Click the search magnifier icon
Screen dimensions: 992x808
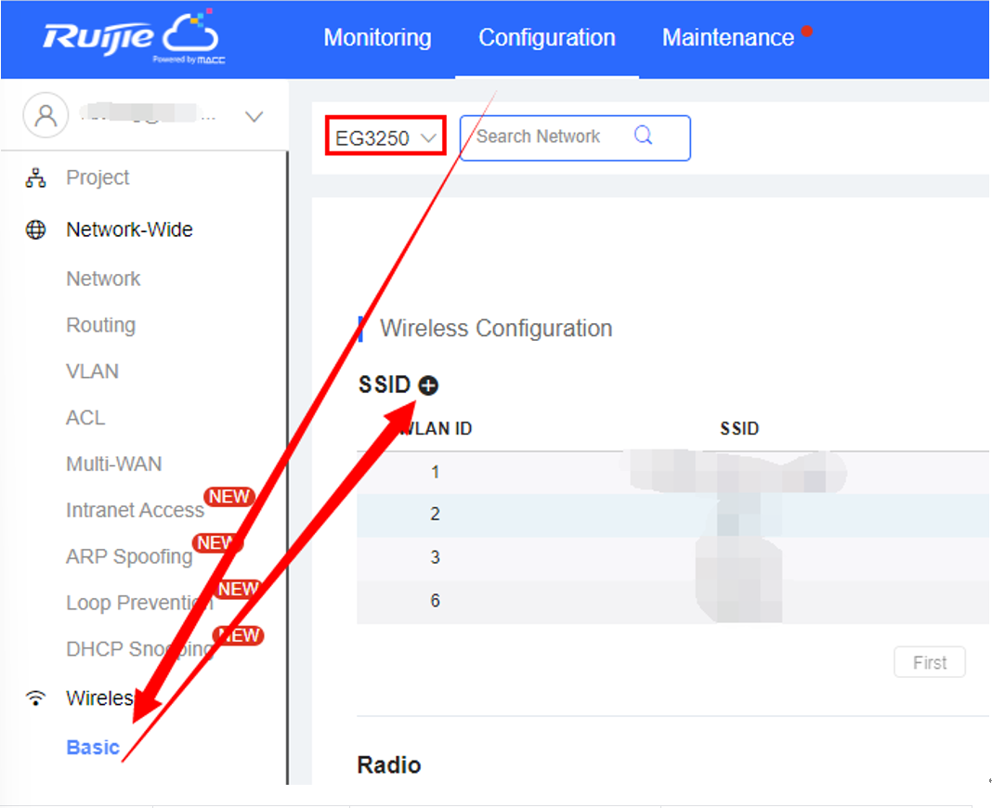point(643,137)
